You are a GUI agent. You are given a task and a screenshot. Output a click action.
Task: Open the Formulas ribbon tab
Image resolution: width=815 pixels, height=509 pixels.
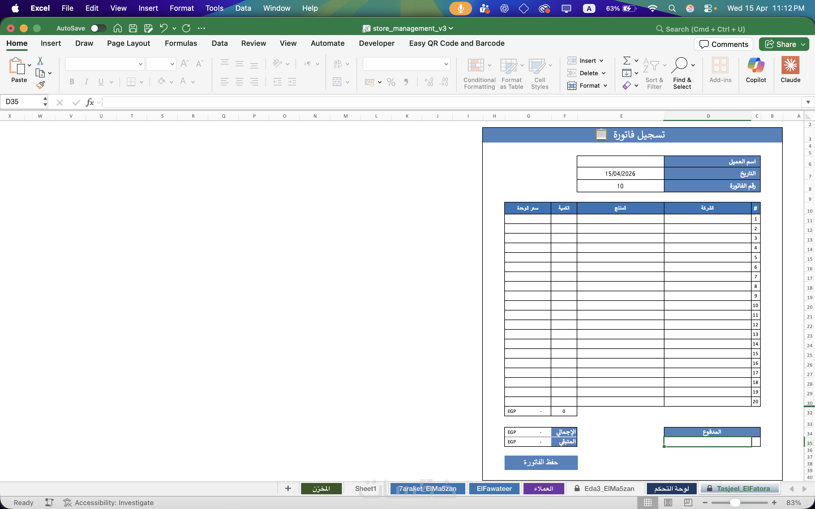[181, 43]
